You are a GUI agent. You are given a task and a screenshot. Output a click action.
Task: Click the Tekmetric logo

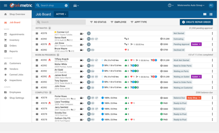point(21,5)
